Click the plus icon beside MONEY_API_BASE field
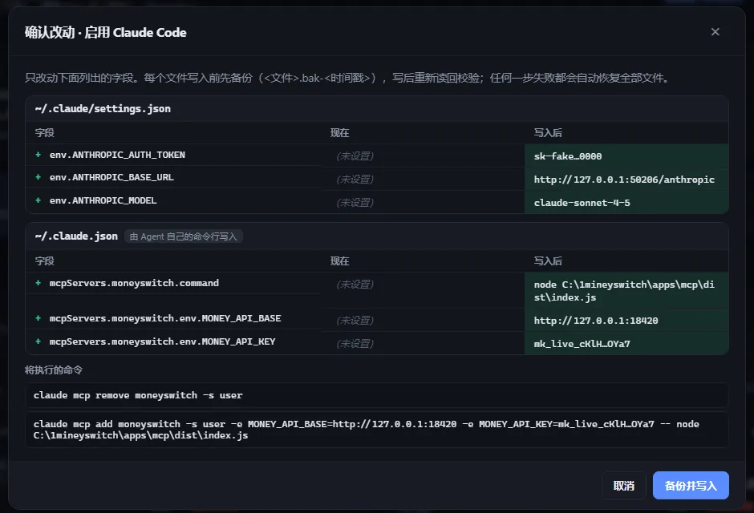This screenshot has width=754, height=513. click(38, 318)
